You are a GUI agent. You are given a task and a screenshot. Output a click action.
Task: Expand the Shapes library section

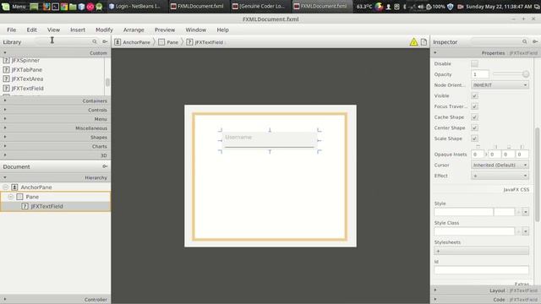tap(55, 137)
